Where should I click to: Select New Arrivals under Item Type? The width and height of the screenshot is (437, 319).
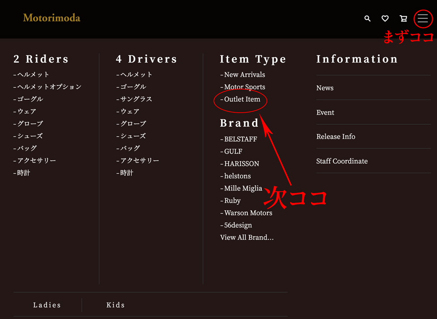[244, 75]
